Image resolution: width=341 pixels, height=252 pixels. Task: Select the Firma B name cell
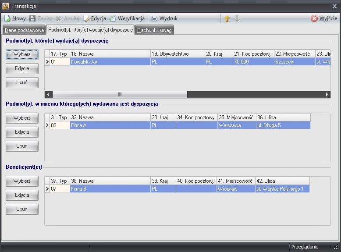[x=110, y=189]
